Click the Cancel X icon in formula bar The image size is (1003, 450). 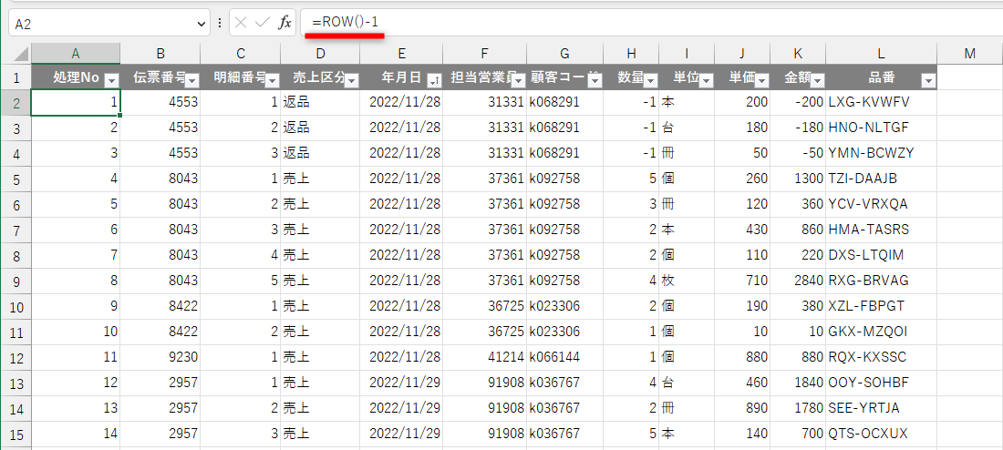[x=241, y=23]
